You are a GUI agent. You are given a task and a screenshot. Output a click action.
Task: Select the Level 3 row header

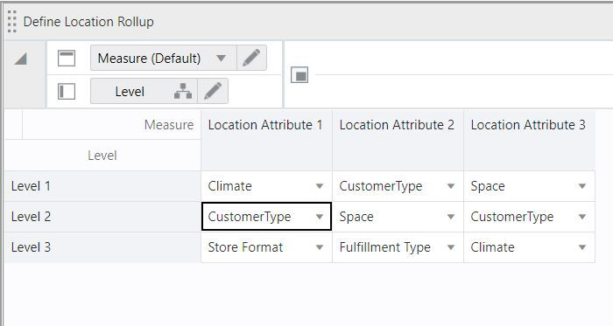click(x=102, y=247)
